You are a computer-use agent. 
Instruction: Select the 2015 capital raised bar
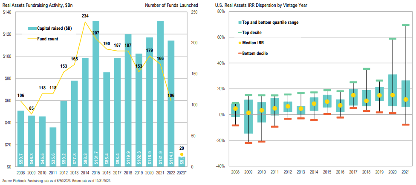pyautogui.click(x=96, y=94)
